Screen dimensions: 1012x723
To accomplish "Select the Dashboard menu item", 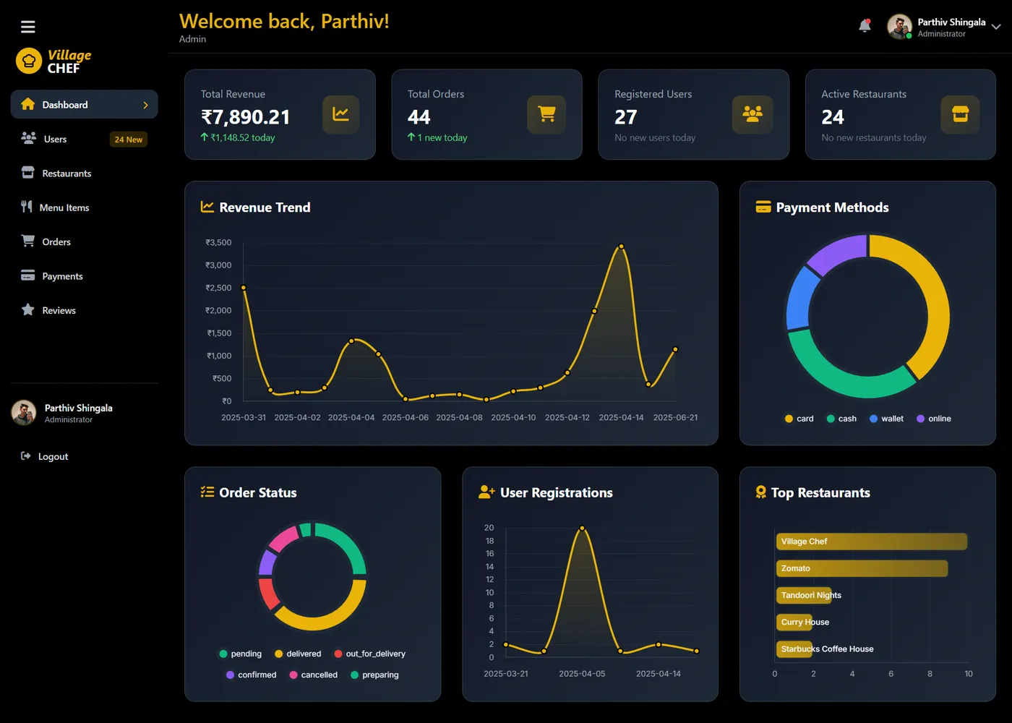I will (84, 104).
